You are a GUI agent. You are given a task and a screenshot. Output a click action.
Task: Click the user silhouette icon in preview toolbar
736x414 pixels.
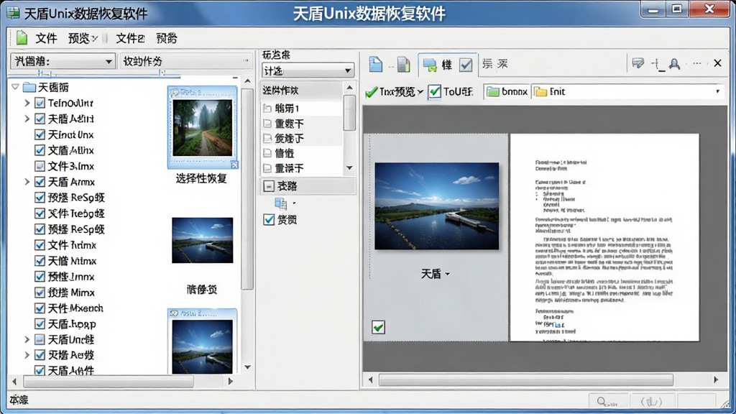[674, 63]
